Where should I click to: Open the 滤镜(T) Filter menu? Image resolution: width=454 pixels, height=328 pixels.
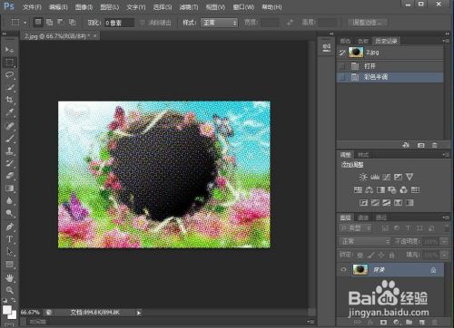pyautogui.click(x=189, y=7)
